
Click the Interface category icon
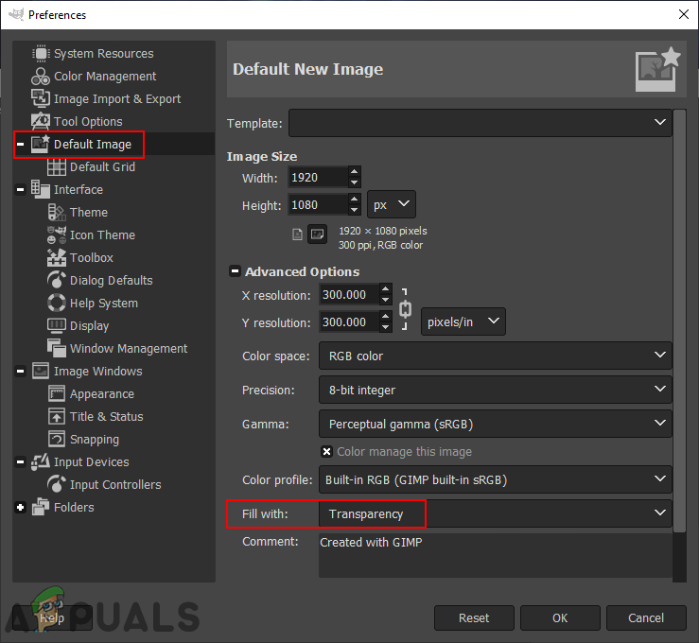tap(41, 189)
